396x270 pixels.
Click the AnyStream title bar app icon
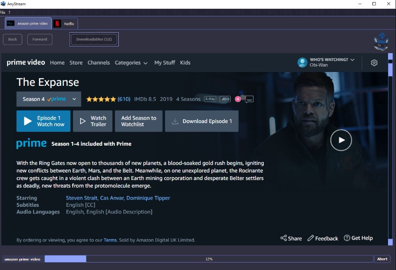coord(3,4)
